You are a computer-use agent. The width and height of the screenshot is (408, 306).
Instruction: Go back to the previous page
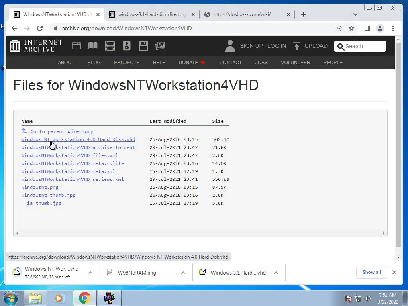[14, 28]
